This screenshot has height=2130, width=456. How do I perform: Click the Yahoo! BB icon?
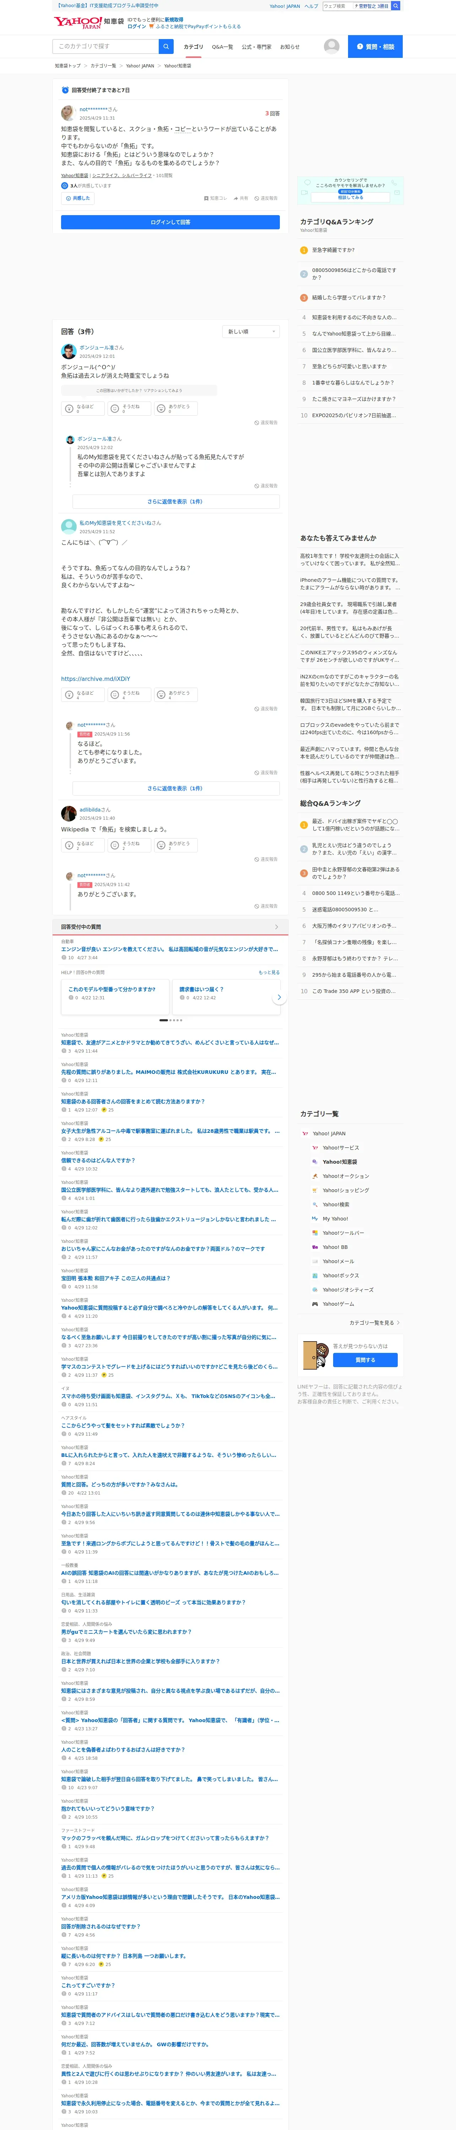coord(315,1247)
